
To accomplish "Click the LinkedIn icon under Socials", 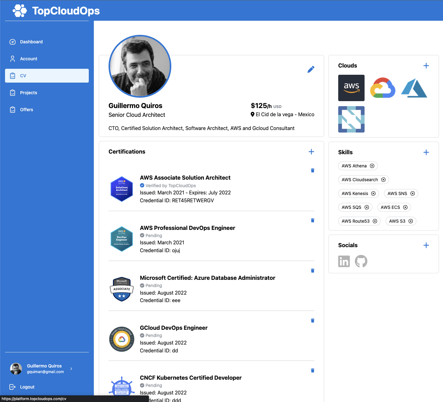I will (344, 261).
